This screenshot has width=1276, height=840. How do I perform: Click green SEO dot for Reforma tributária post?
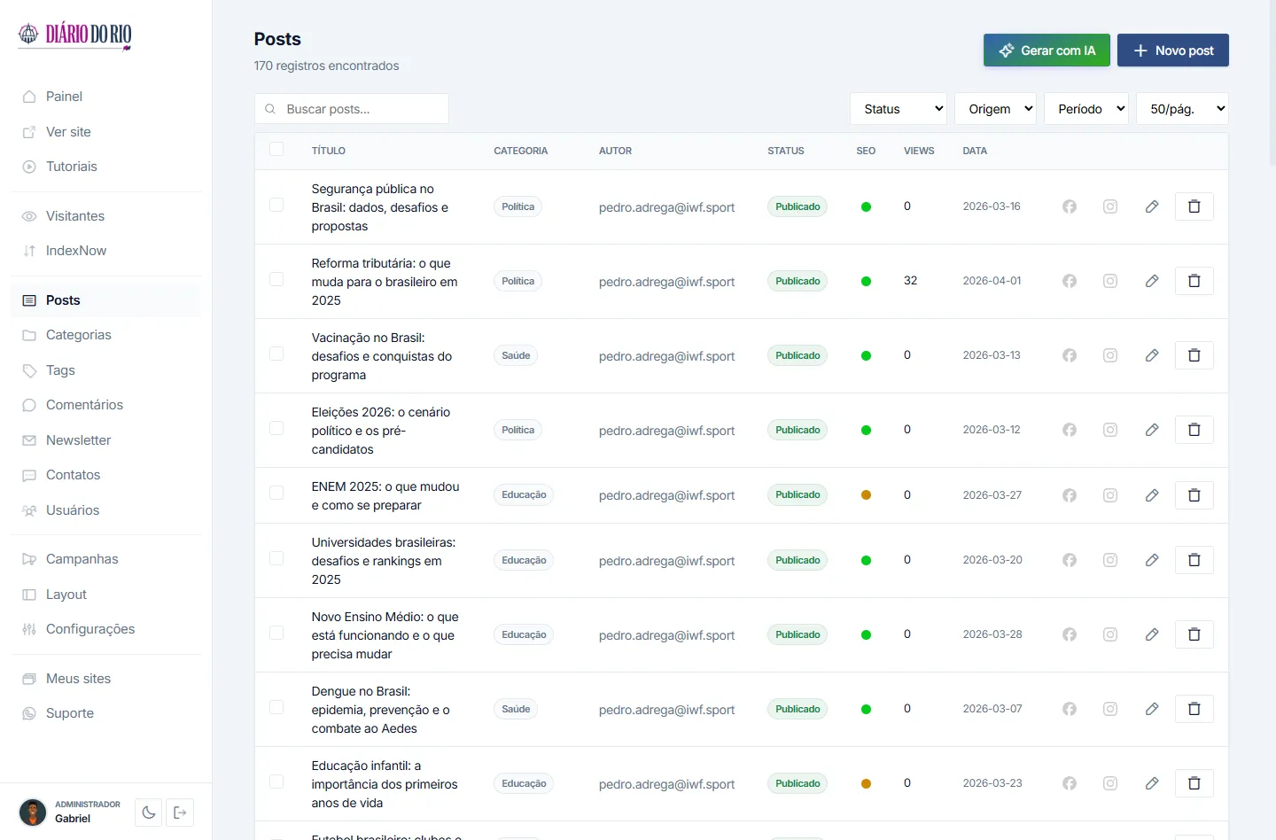[x=866, y=281]
